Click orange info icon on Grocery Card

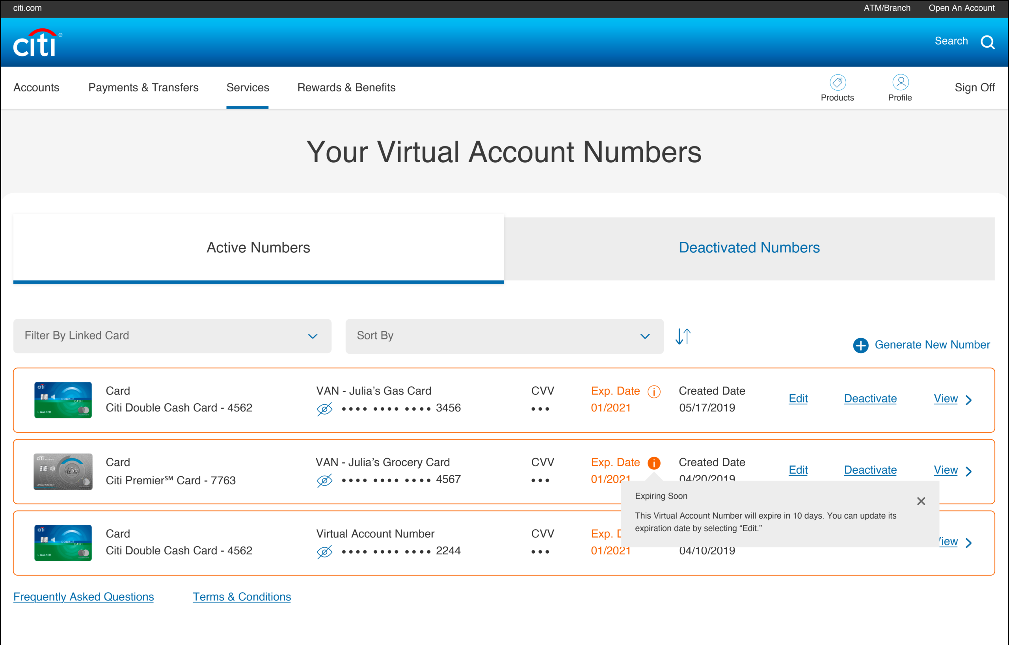[x=653, y=463]
